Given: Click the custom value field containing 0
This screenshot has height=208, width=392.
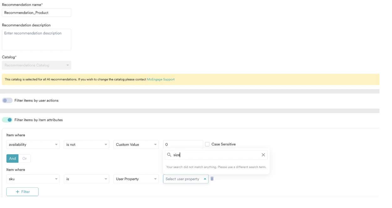Looking at the screenshot, I should 183,144.
